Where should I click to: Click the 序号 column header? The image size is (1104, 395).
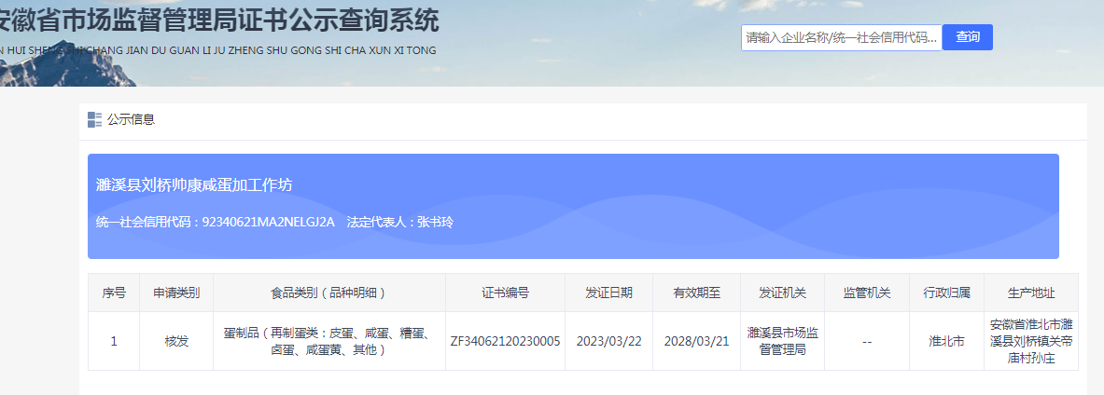tap(114, 293)
